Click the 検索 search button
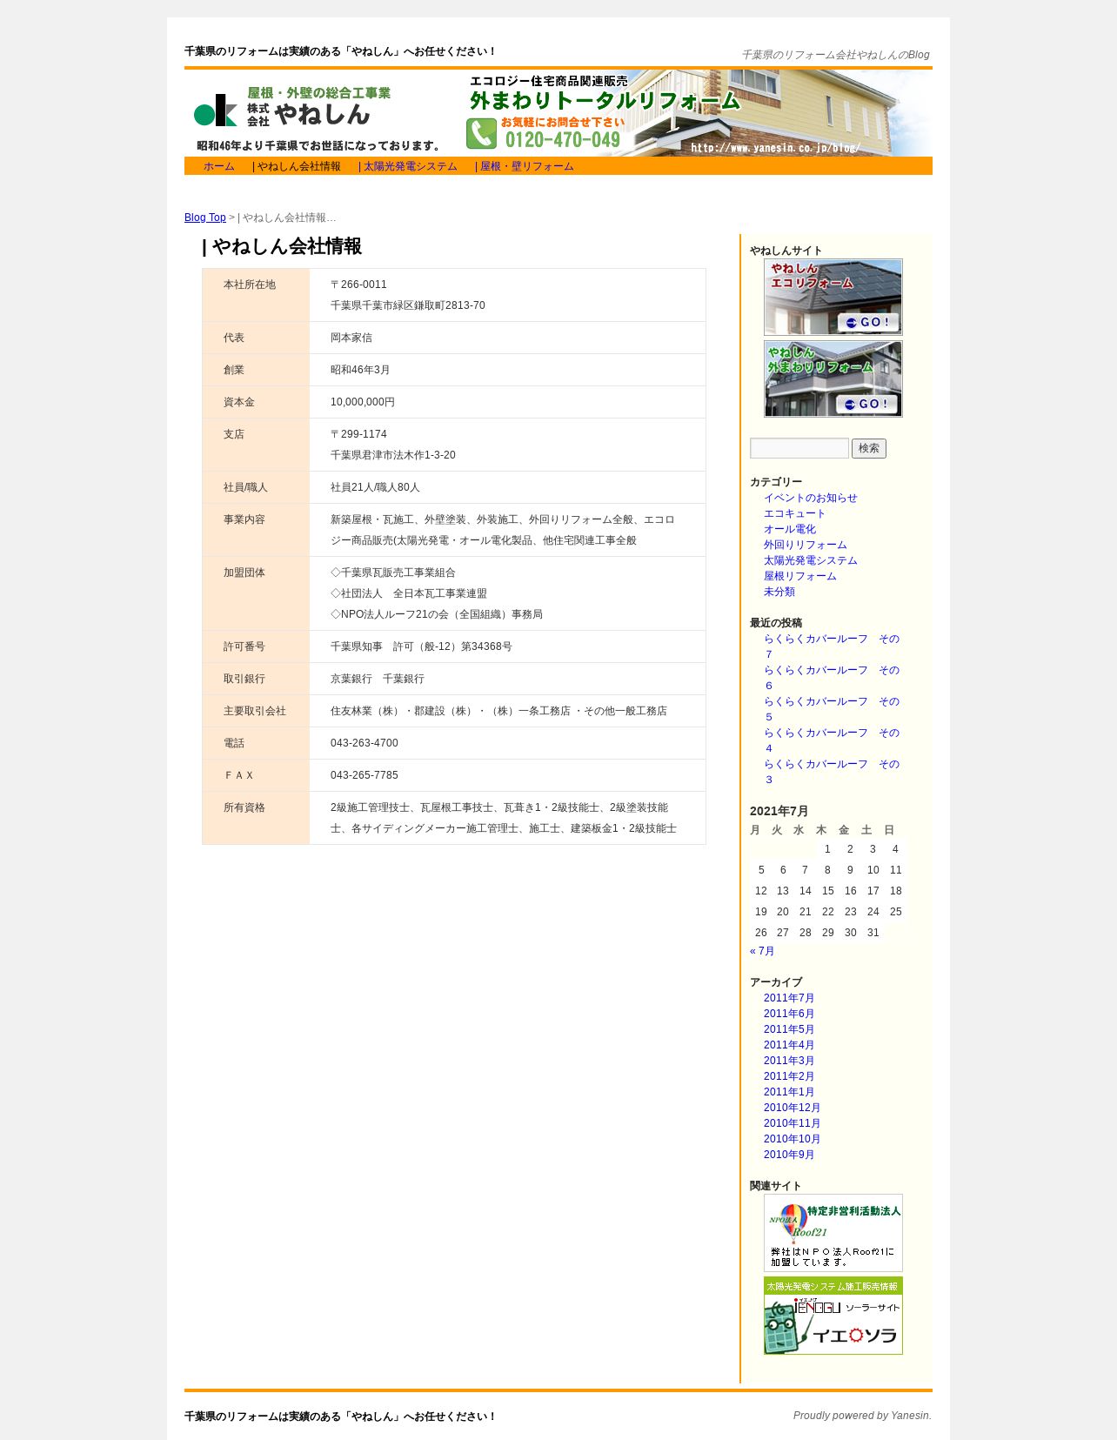Image resolution: width=1117 pixels, height=1440 pixels. (x=869, y=448)
